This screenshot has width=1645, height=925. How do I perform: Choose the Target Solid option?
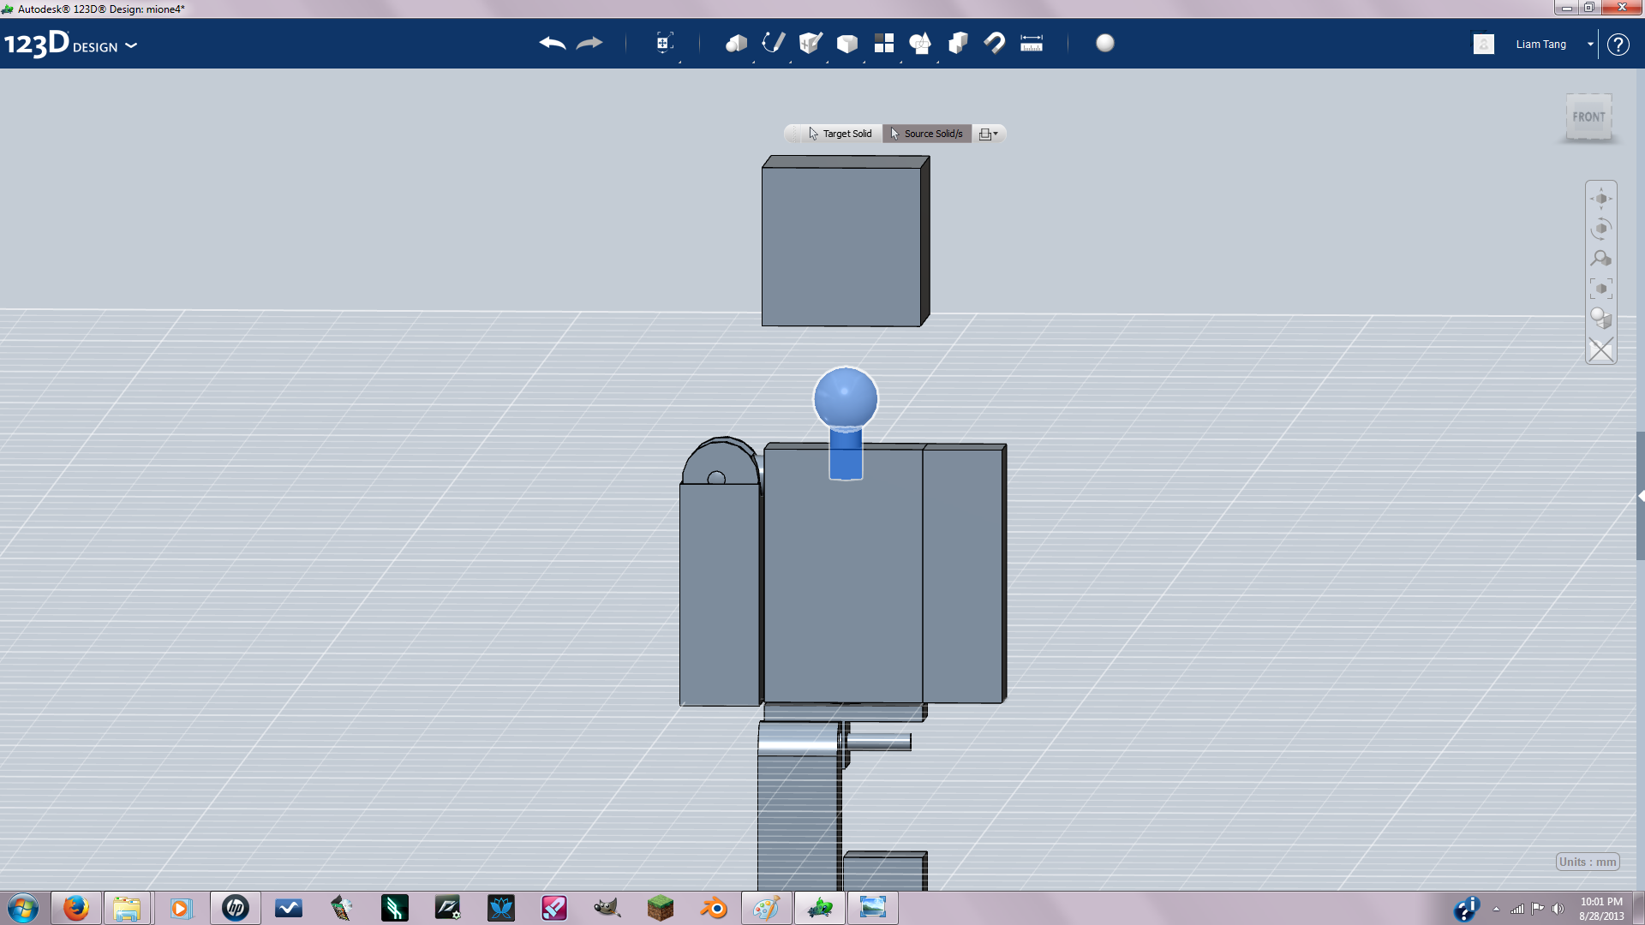pos(840,134)
